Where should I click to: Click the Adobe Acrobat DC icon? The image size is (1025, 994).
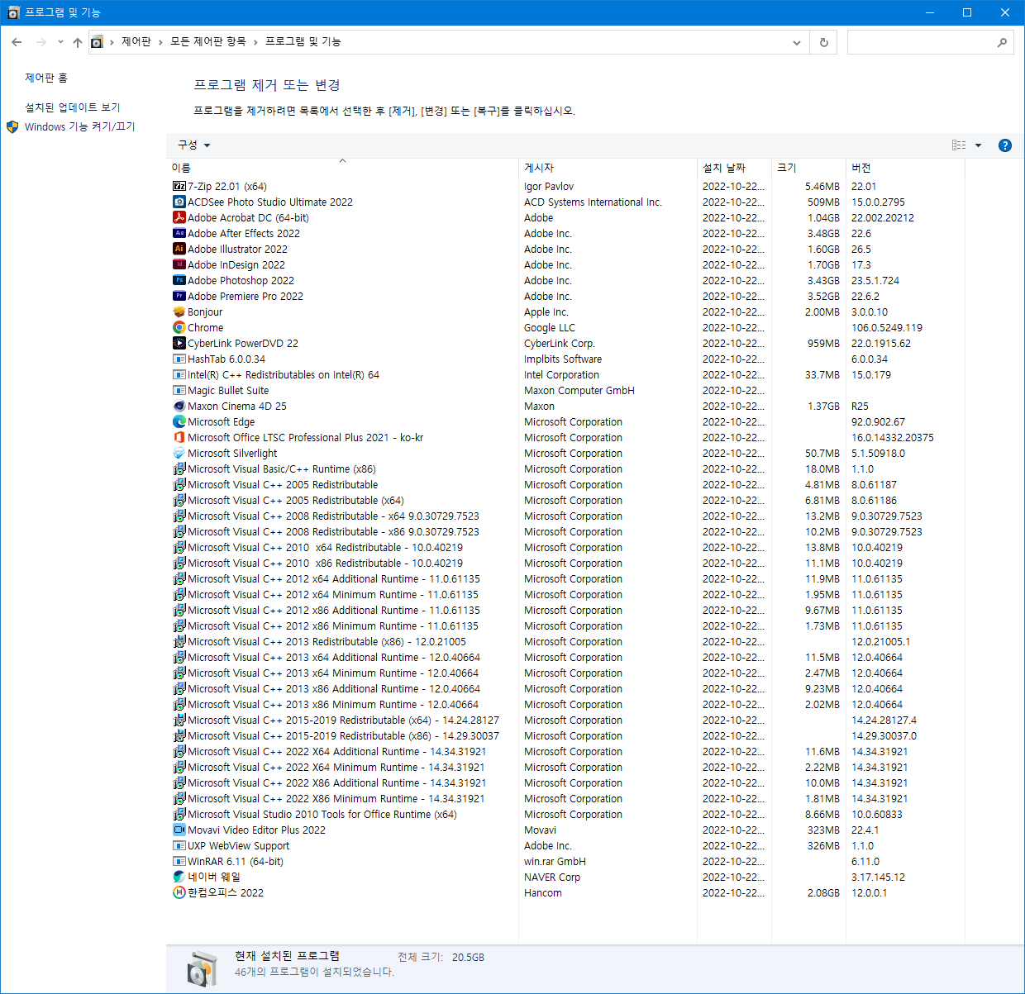point(179,218)
